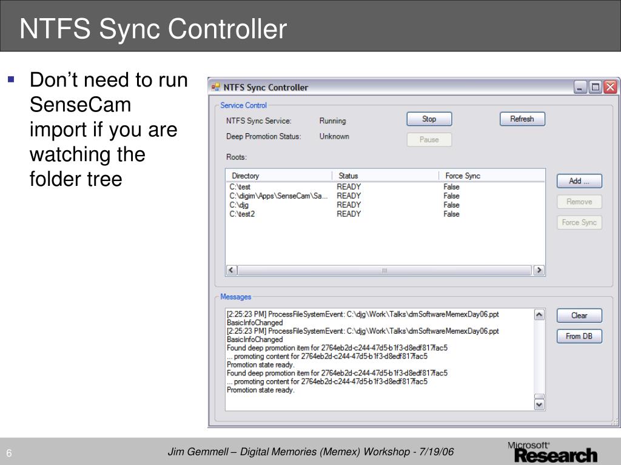Select the C:\djg root row

[385, 205]
